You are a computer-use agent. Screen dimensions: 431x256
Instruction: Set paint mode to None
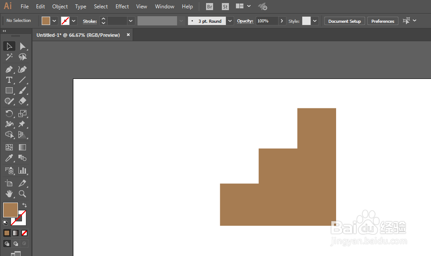click(x=25, y=233)
